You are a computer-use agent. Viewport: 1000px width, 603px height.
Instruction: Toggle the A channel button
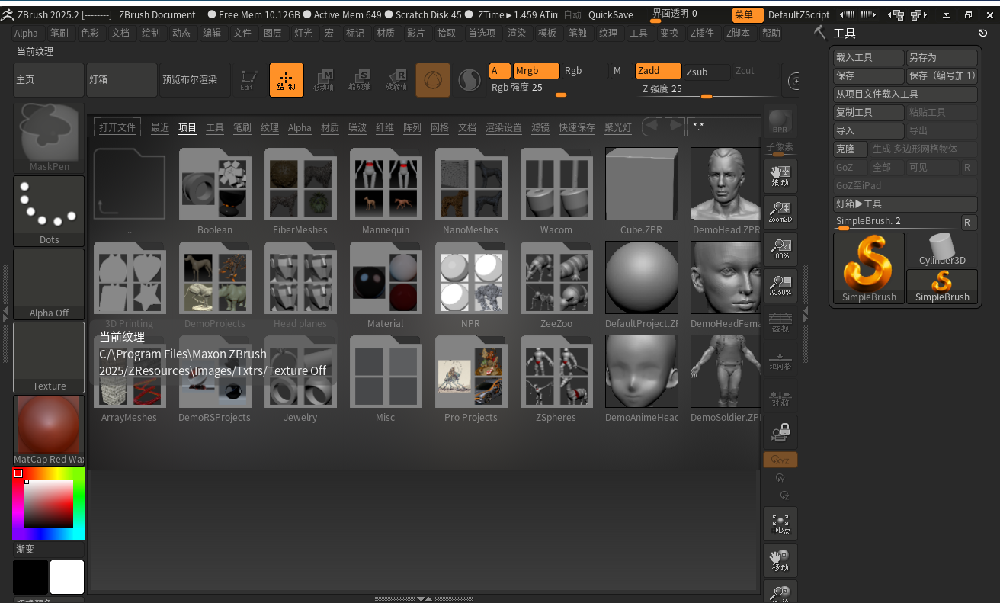coord(499,71)
